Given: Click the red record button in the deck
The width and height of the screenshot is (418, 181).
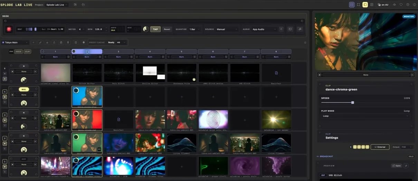Looking at the screenshot, I should tap(9, 29).
